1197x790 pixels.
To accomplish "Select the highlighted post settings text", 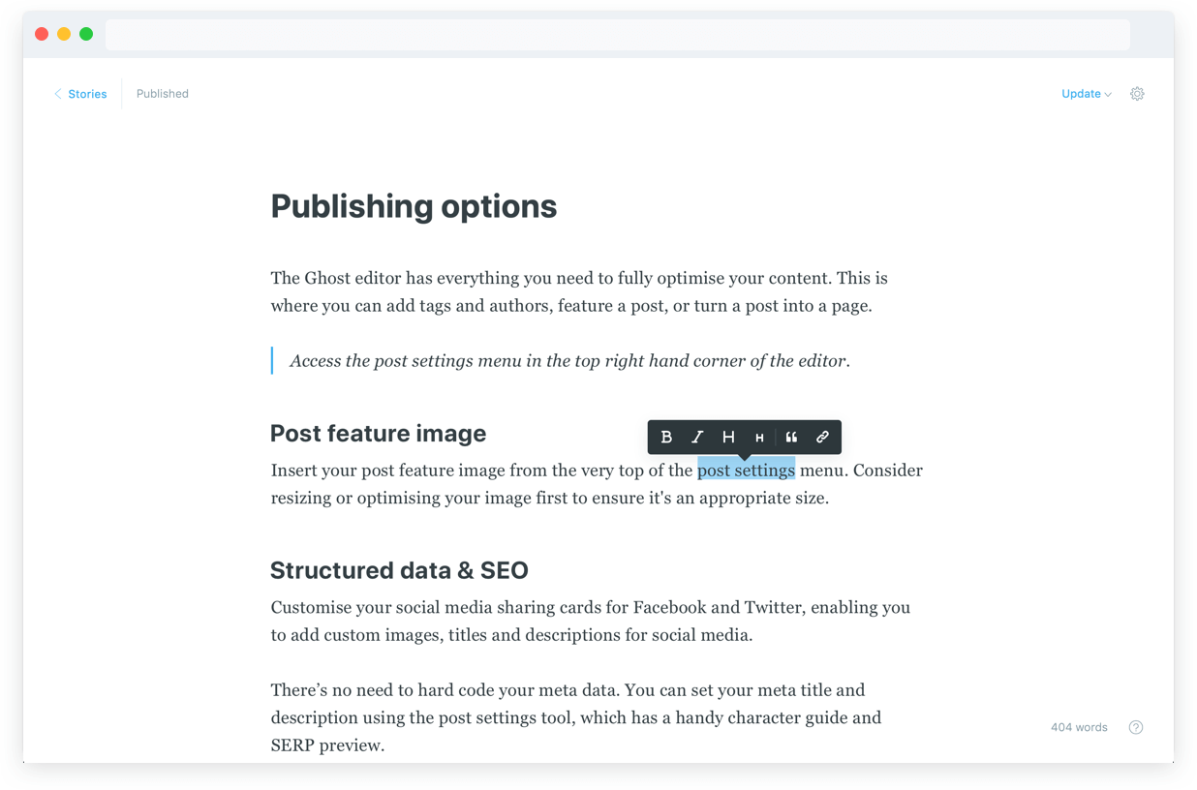I will (x=746, y=470).
